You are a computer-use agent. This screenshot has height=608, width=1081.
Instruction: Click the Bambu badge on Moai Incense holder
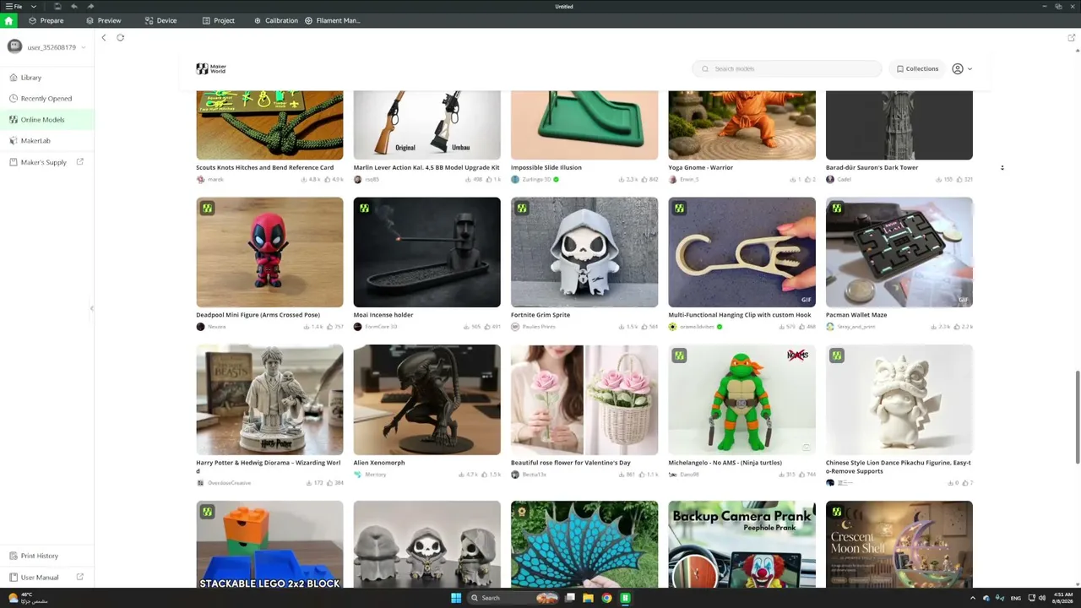point(364,208)
